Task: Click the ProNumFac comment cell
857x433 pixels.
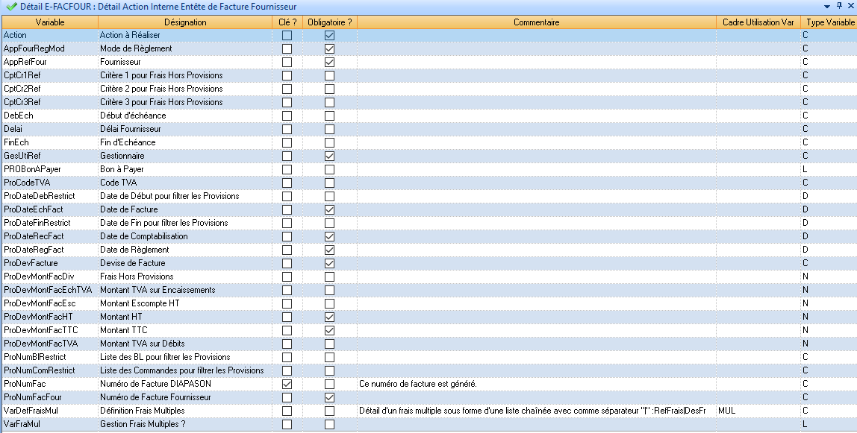Action: tap(536, 384)
